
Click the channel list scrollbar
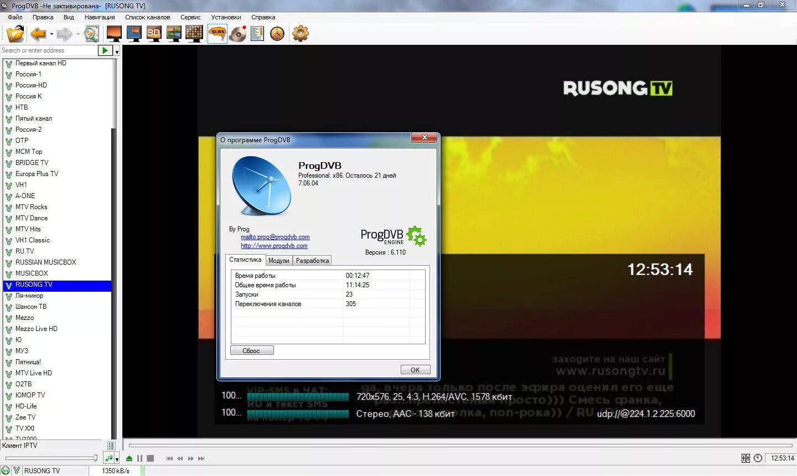(x=115, y=248)
